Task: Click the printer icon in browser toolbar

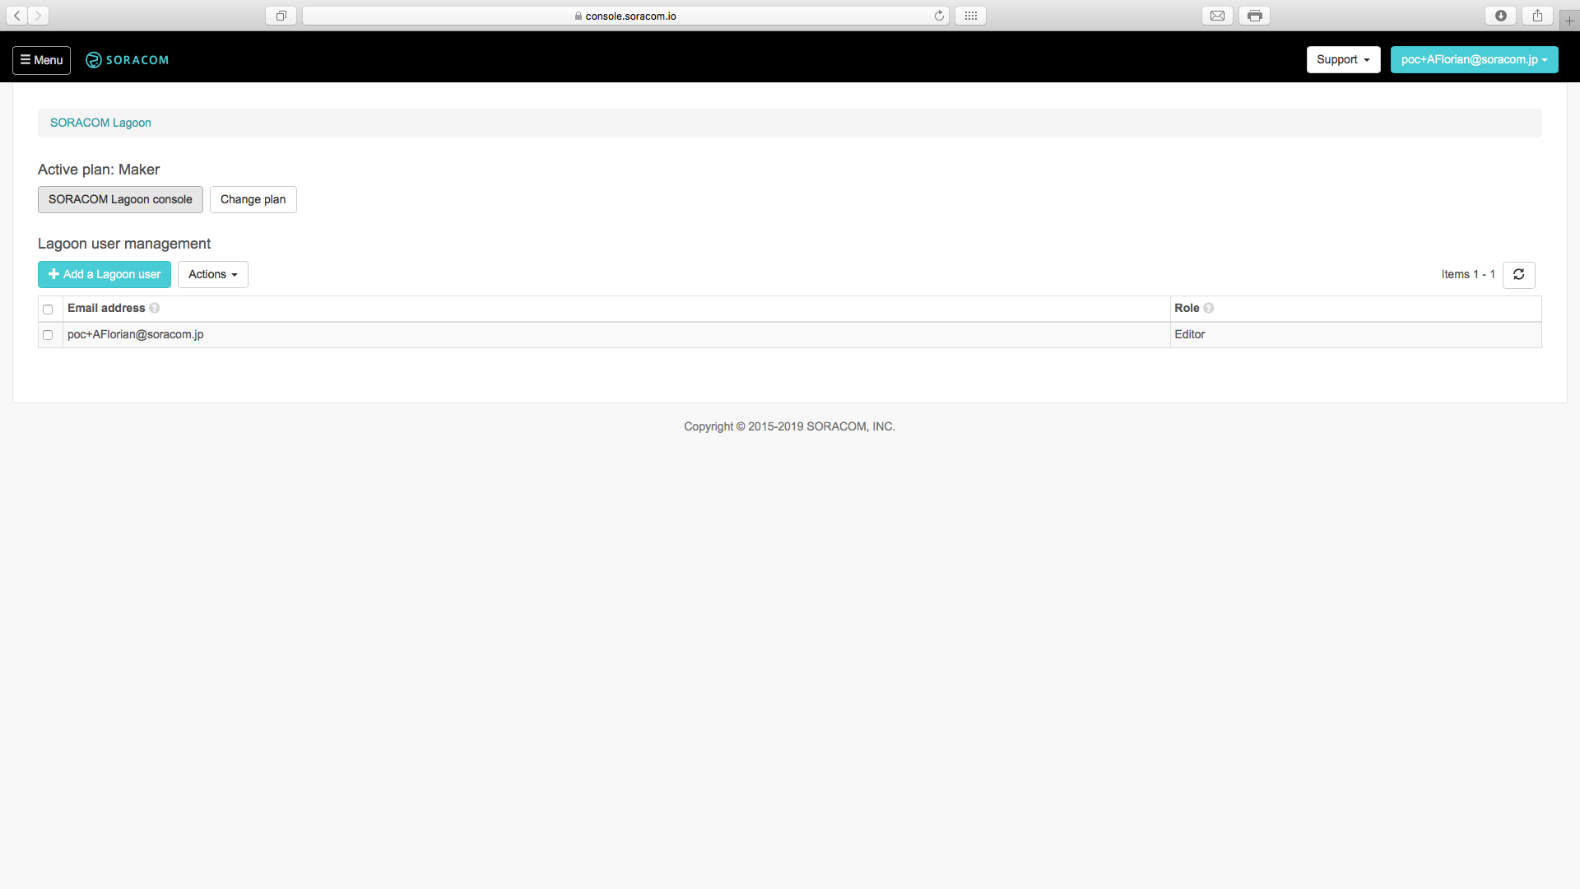Action: click(1254, 16)
